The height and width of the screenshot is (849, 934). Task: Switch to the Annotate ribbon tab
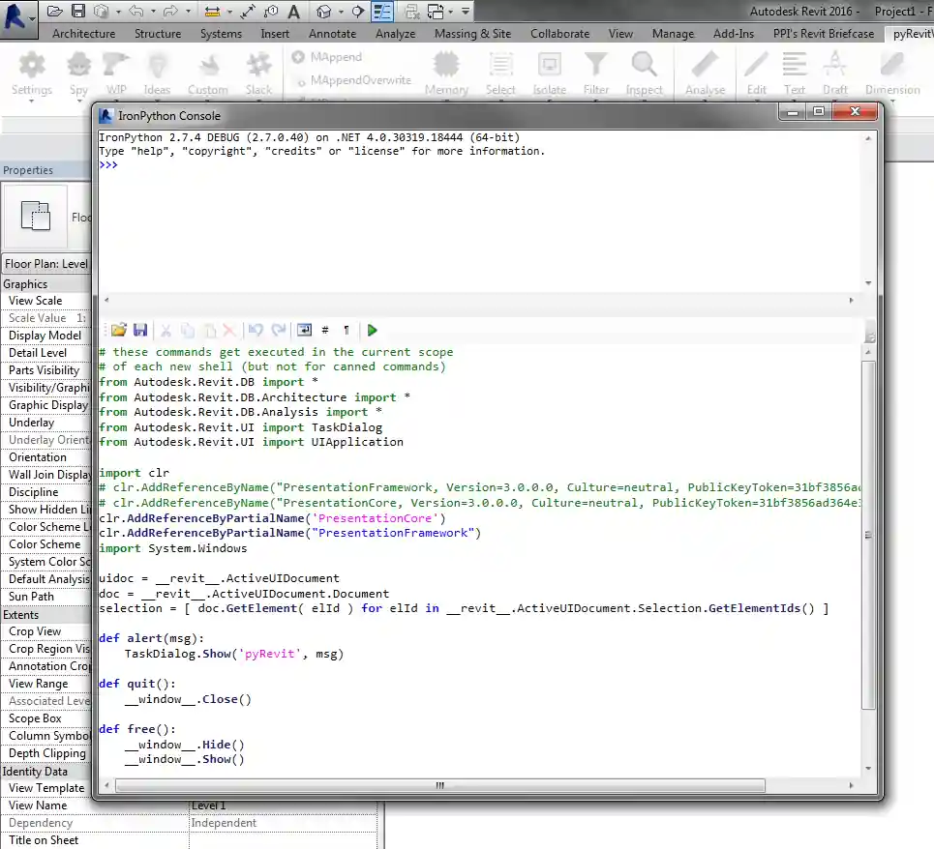pos(332,33)
